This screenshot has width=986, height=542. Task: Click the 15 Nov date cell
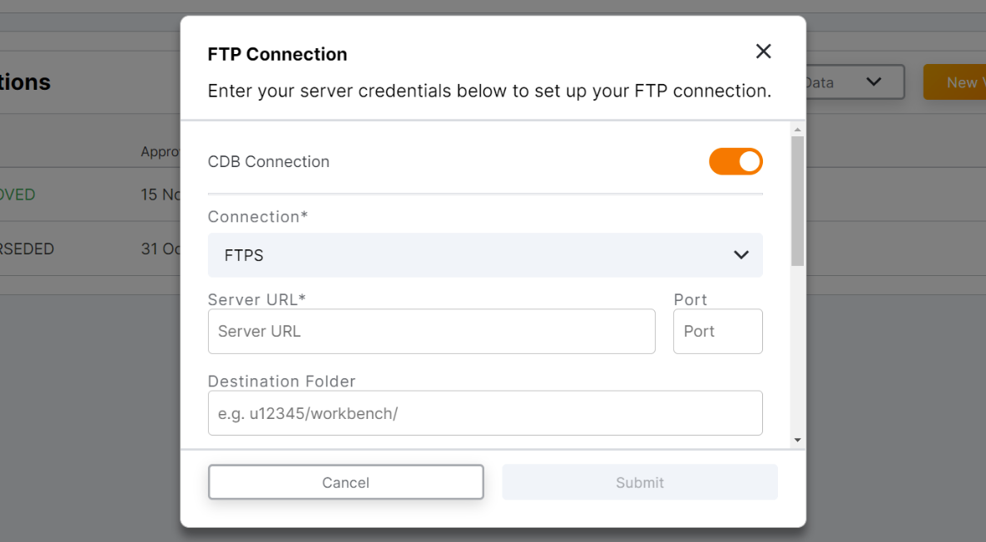pyautogui.click(x=161, y=195)
